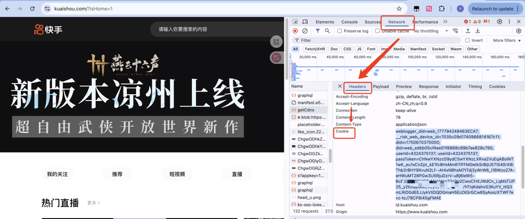
Task: Enable Preserve log checkbox
Action: point(340,31)
